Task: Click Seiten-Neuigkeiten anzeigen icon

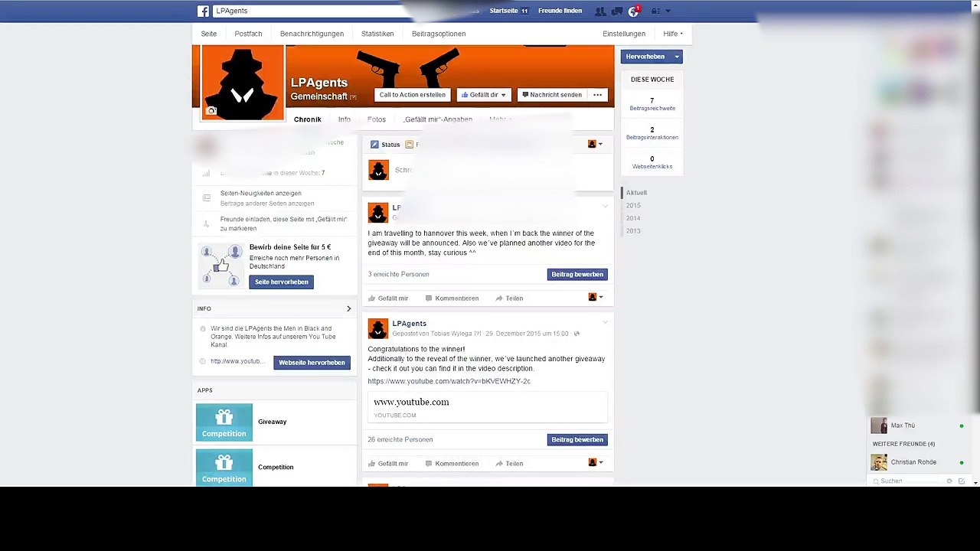Action: pos(206,198)
